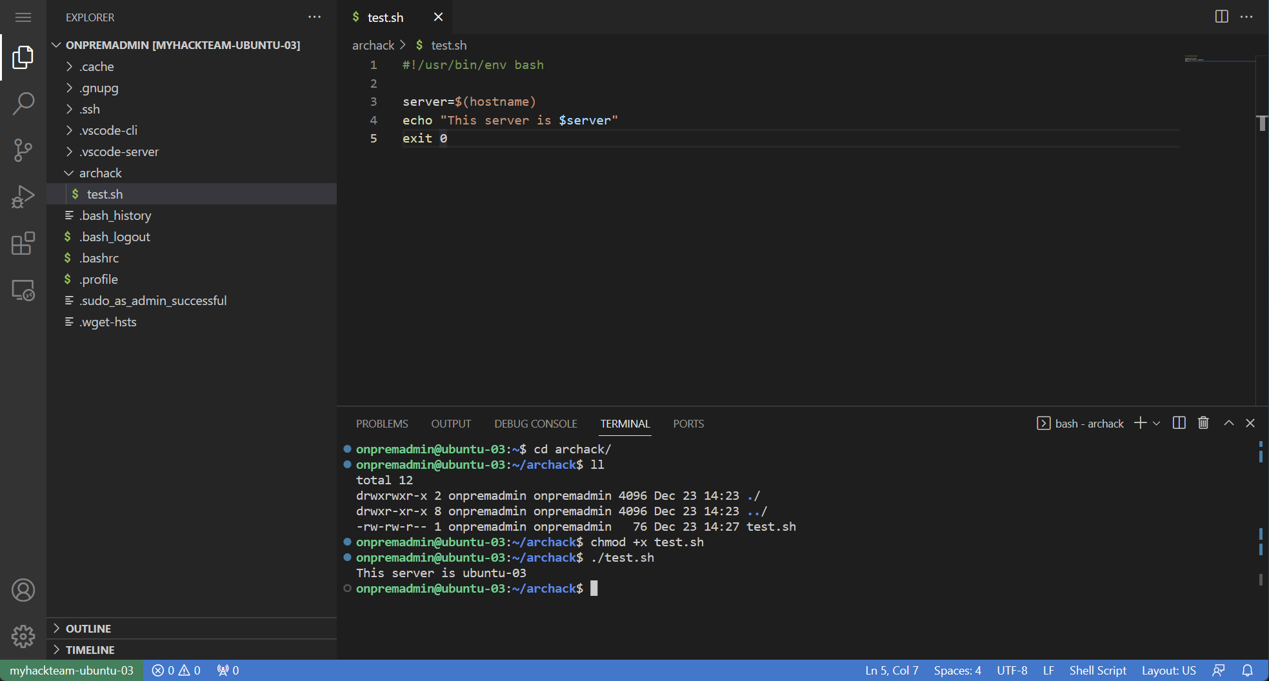This screenshot has width=1269, height=681.
Task: Open the launch profile dropdown arrow
Action: 1157,424
